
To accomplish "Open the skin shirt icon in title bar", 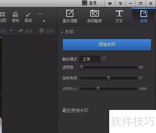I will (110, 3).
